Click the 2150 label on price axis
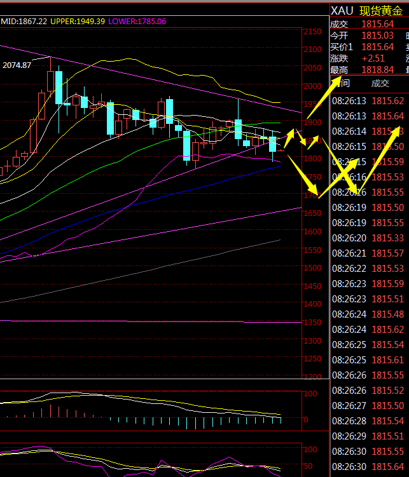Viewport: 409px width, 477px height. tap(312, 32)
